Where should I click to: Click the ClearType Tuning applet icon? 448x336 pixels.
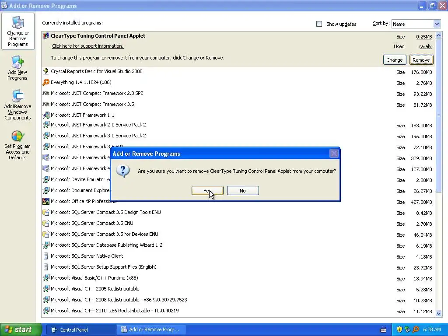[45, 36]
